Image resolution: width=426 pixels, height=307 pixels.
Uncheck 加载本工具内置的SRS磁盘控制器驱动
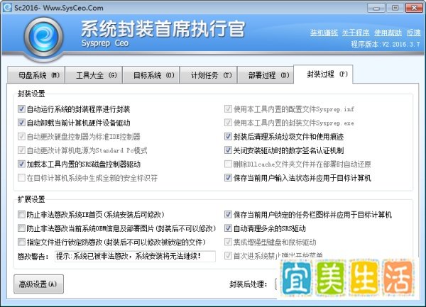click(x=21, y=164)
